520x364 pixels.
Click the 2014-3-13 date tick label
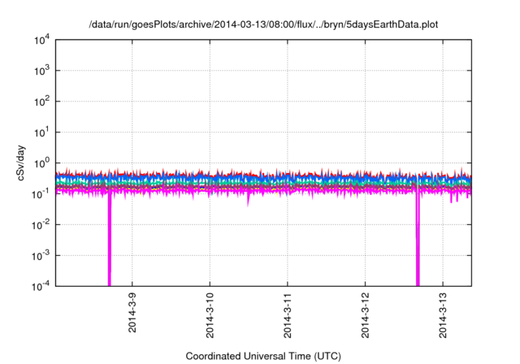443,315
